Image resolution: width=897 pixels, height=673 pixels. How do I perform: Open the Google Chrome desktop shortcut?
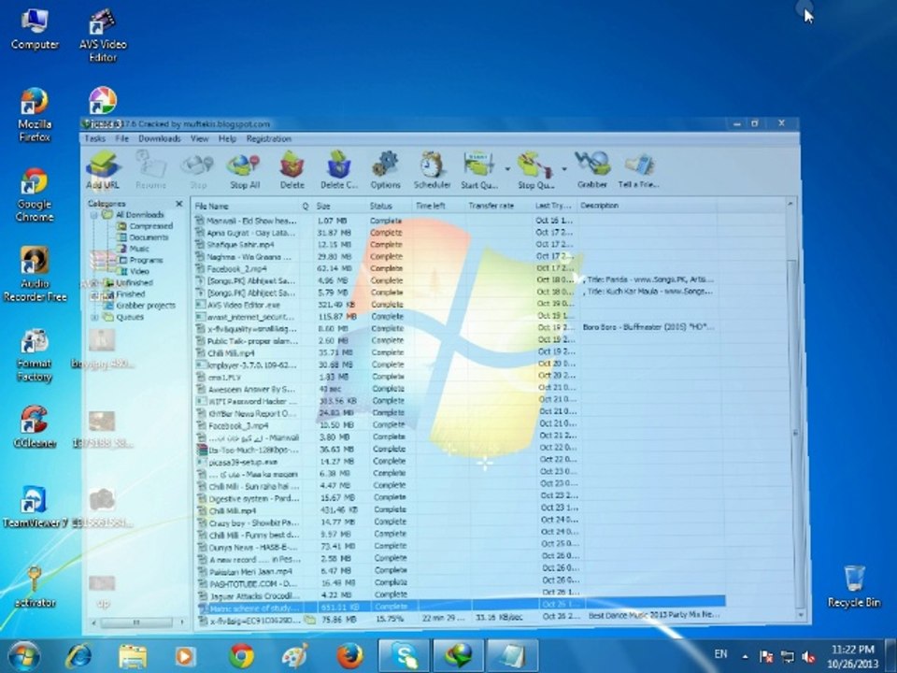click(x=35, y=194)
